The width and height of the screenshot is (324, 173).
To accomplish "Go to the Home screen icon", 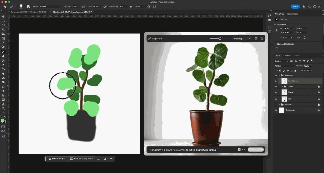I will coord(5,7).
